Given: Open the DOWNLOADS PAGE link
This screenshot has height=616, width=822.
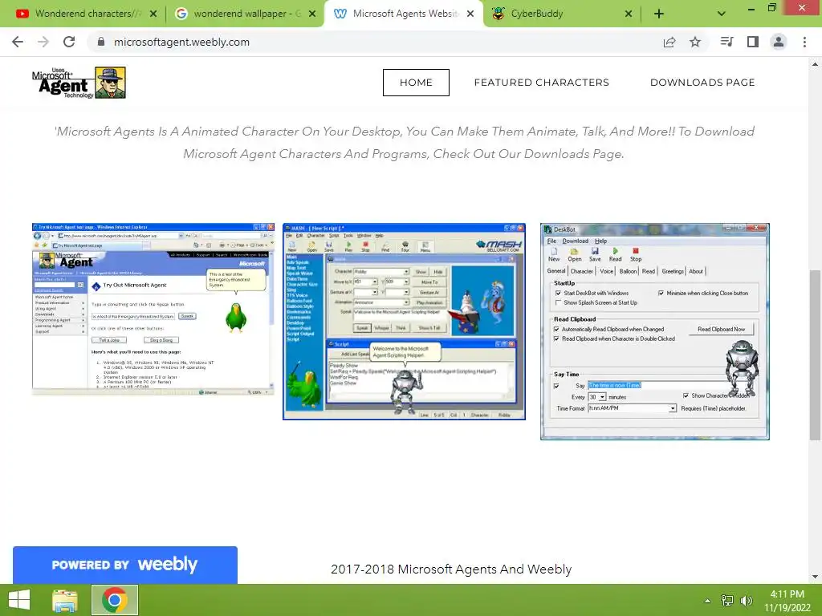Looking at the screenshot, I should [702, 83].
